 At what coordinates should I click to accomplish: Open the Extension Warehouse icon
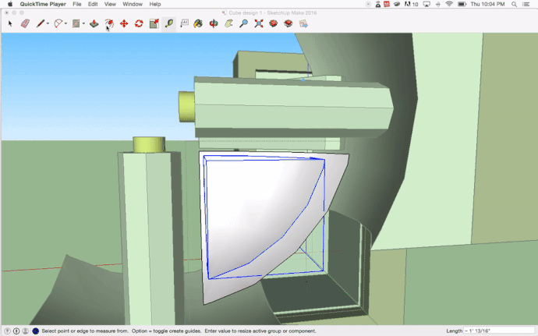click(288, 23)
